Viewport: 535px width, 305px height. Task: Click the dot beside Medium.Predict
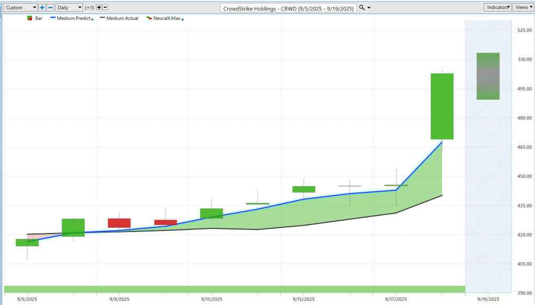(92, 19)
